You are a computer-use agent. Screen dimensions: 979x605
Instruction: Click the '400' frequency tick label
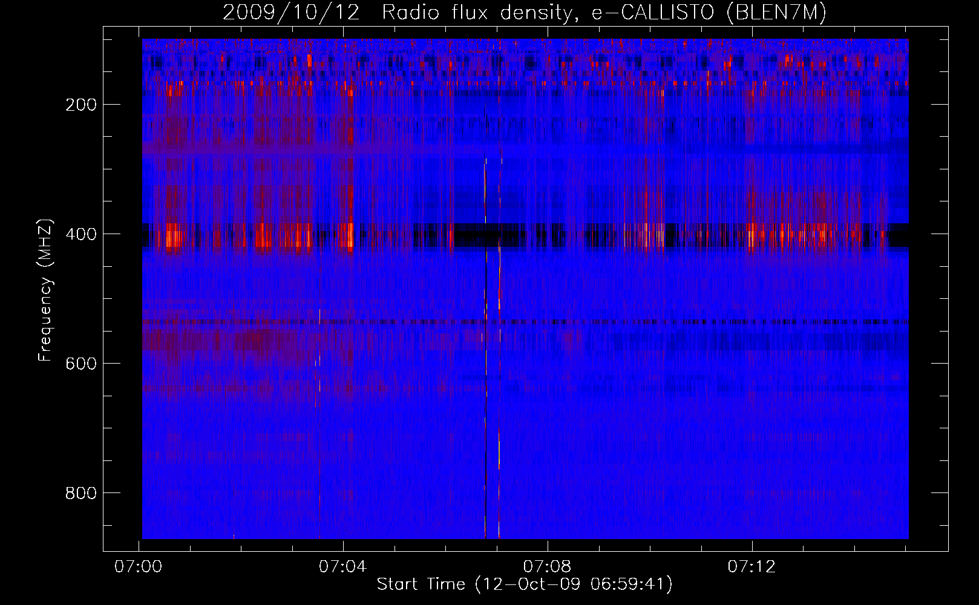pos(81,234)
